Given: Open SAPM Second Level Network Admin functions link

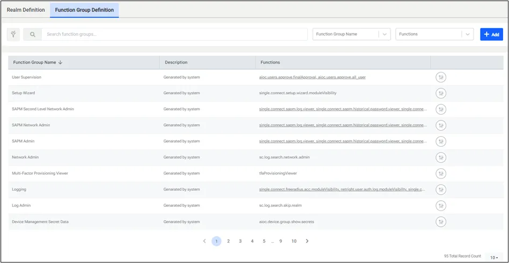Looking at the screenshot, I should (x=343, y=109).
